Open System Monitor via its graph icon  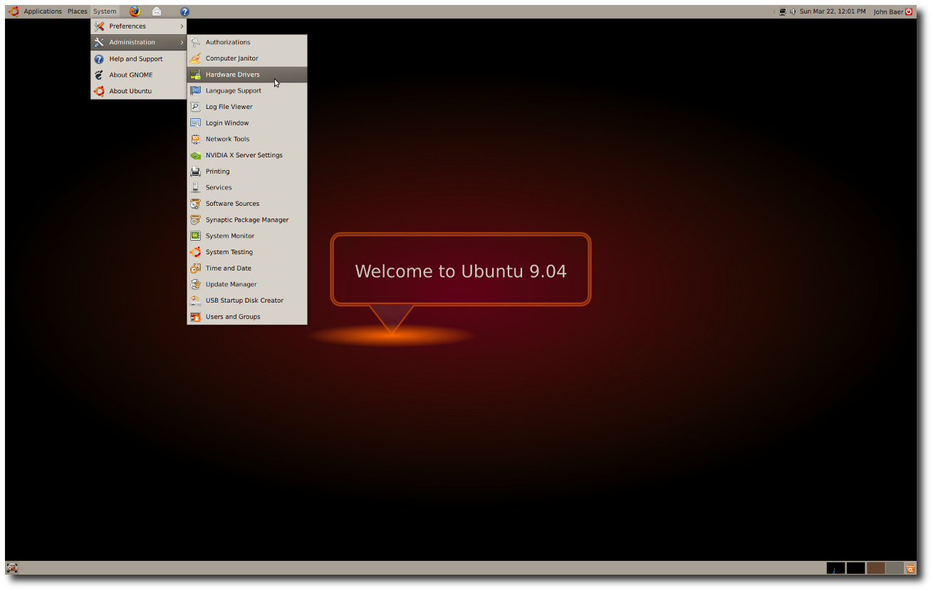click(195, 236)
